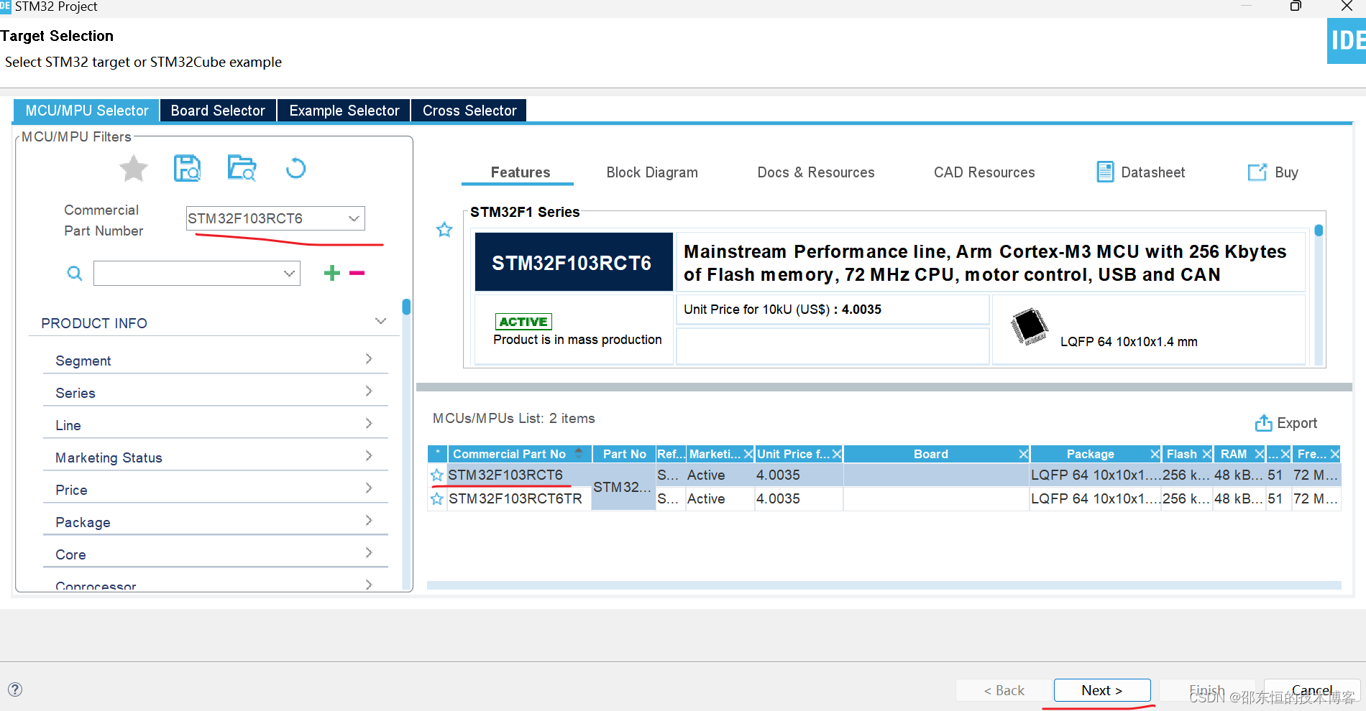Click the ACTIVE status badge
This screenshot has width=1366, height=711.
point(523,322)
